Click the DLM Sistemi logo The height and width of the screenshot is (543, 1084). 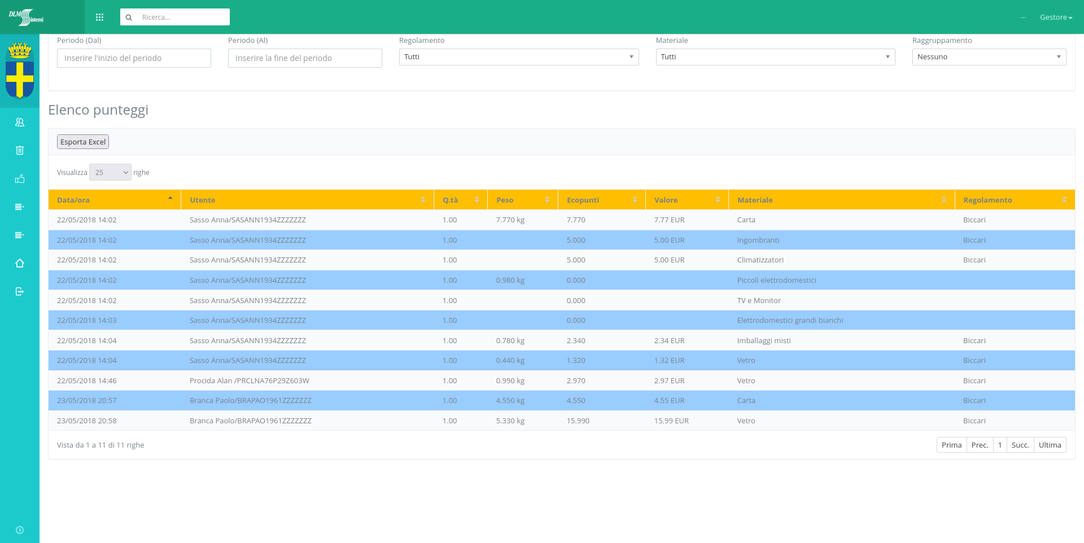point(27,17)
